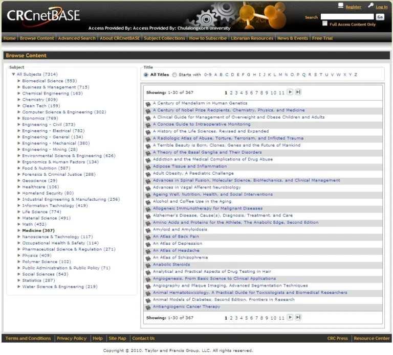
Task: Go to next page using bottom pagination arrow
Action: tap(290, 317)
